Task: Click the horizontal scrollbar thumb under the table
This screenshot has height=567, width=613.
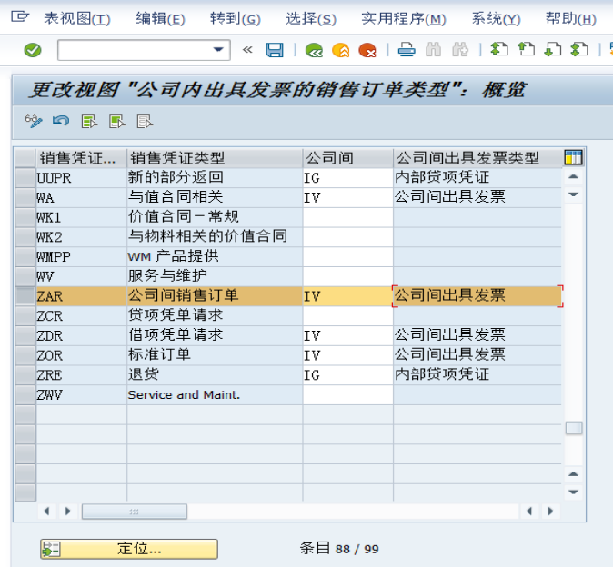Action: pyautogui.click(x=134, y=512)
